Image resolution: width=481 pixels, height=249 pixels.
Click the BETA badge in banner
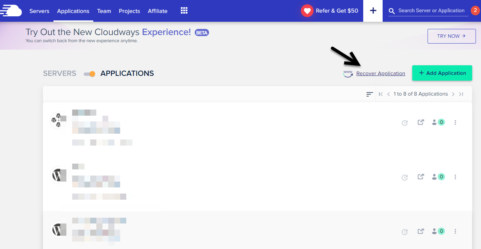[202, 33]
